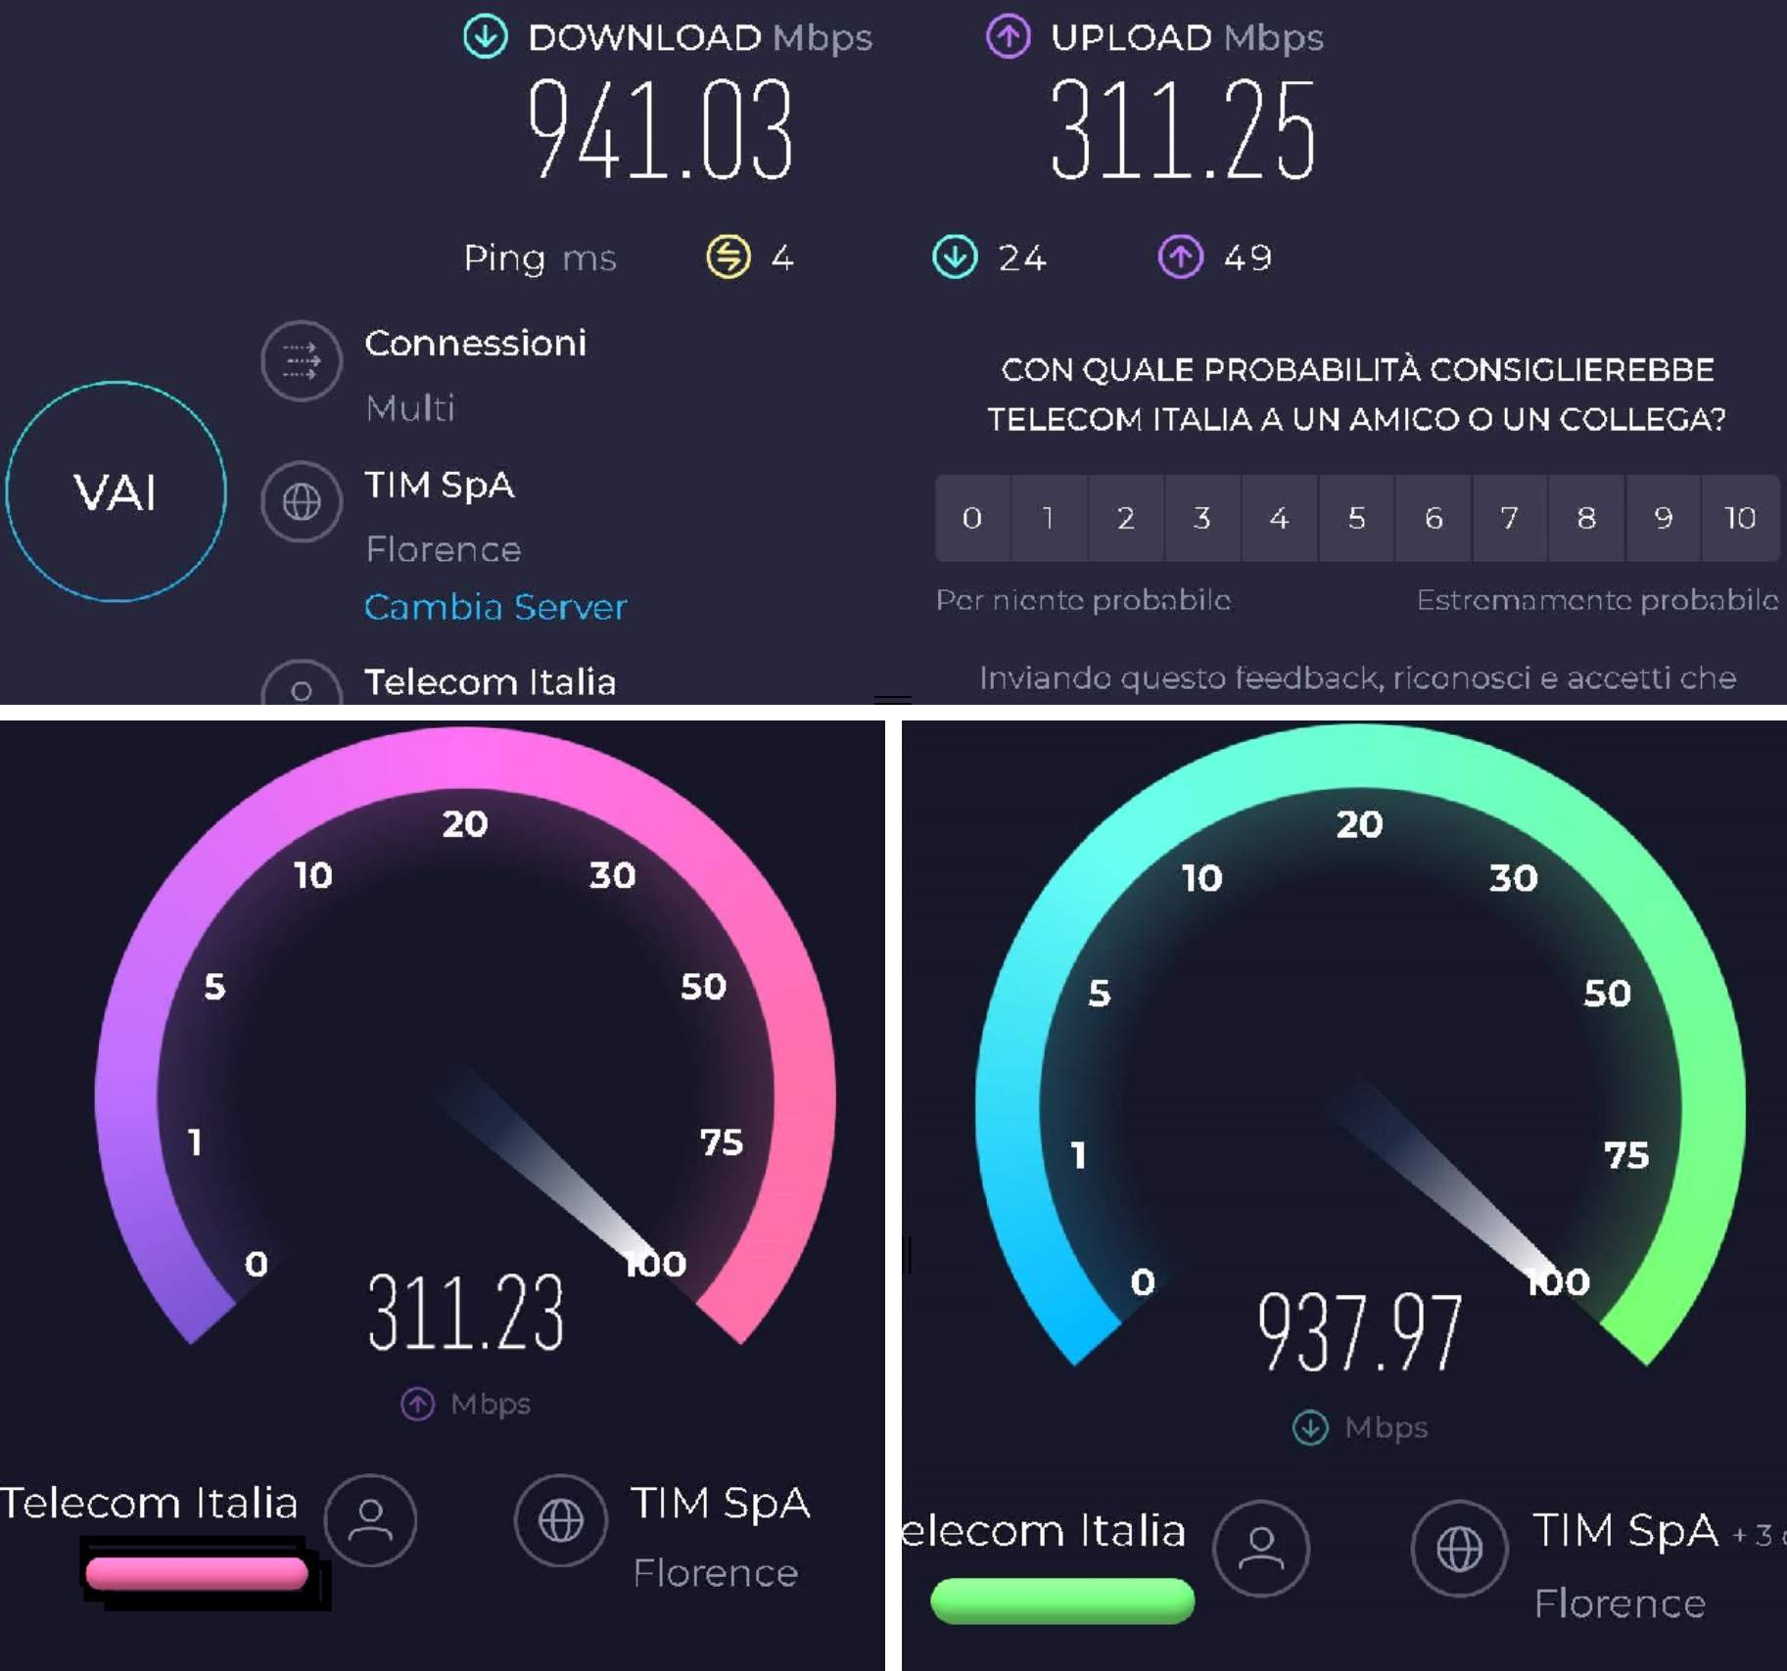Click the globe icon in the download gauge panel

pos(1459,1549)
